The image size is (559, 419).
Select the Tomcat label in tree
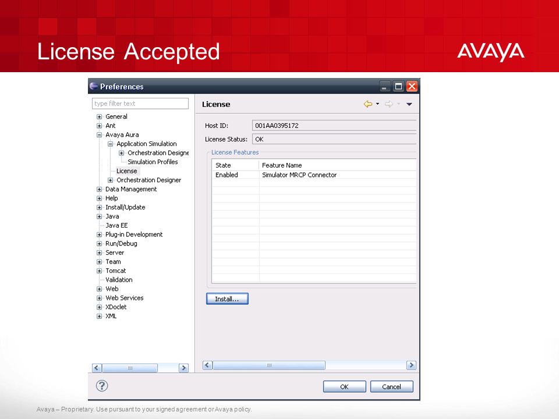tap(115, 271)
